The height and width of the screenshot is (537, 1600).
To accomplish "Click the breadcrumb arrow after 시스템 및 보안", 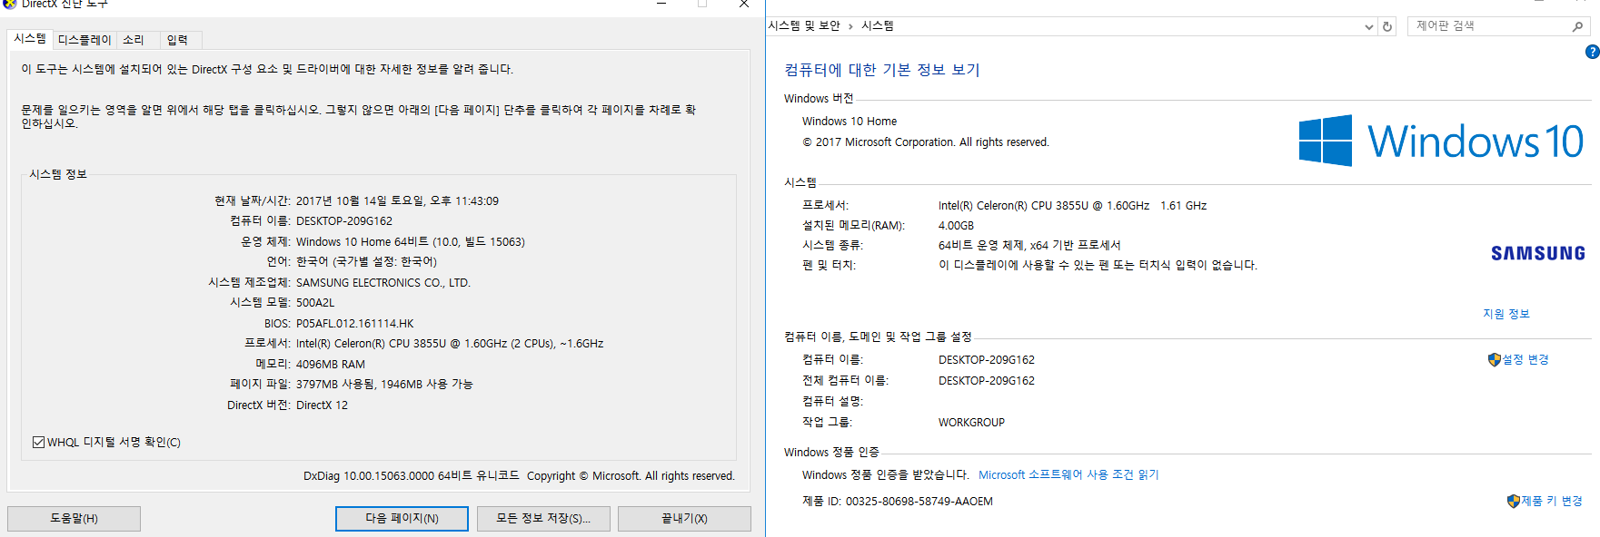I will [x=850, y=26].
